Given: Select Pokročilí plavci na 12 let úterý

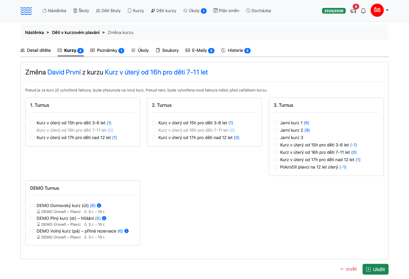Looking at the screenshot, I should click(276, 167).
